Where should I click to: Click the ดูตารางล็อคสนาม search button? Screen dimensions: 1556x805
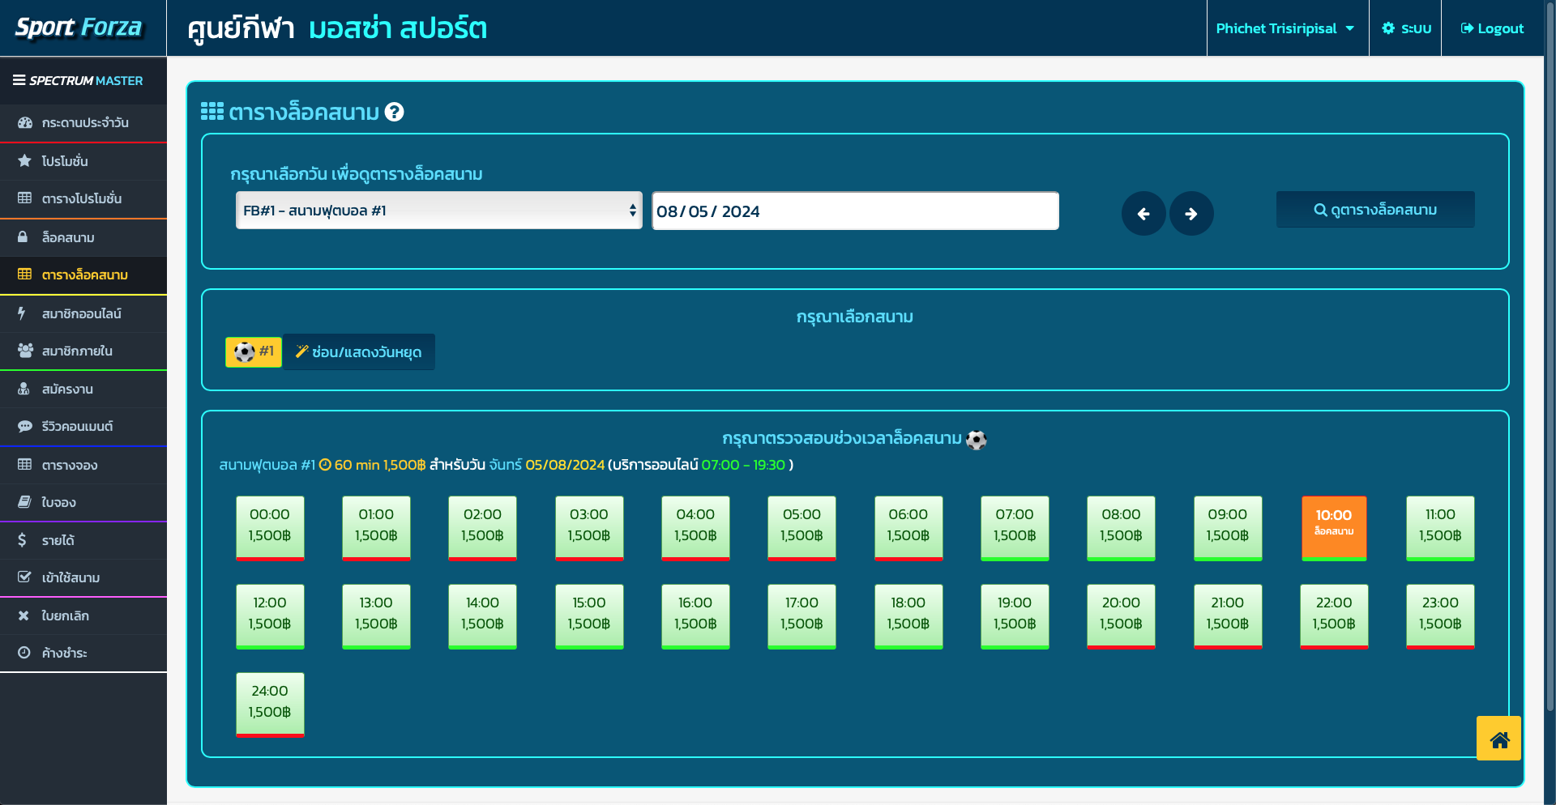click(1375, 210)
